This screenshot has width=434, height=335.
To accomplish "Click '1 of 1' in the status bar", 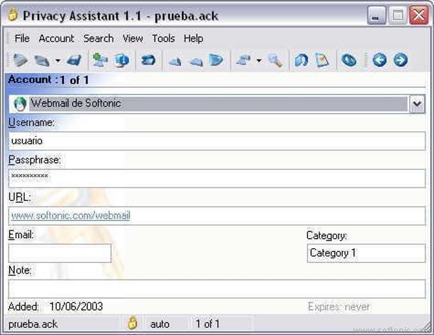I will 207,324.
